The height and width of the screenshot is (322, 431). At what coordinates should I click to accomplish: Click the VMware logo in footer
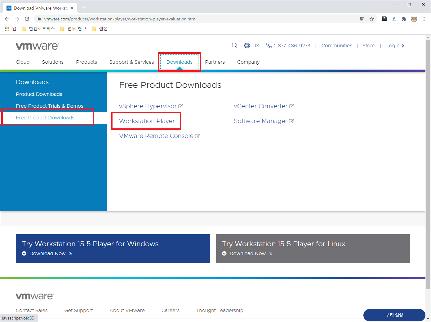pos(35,296)
